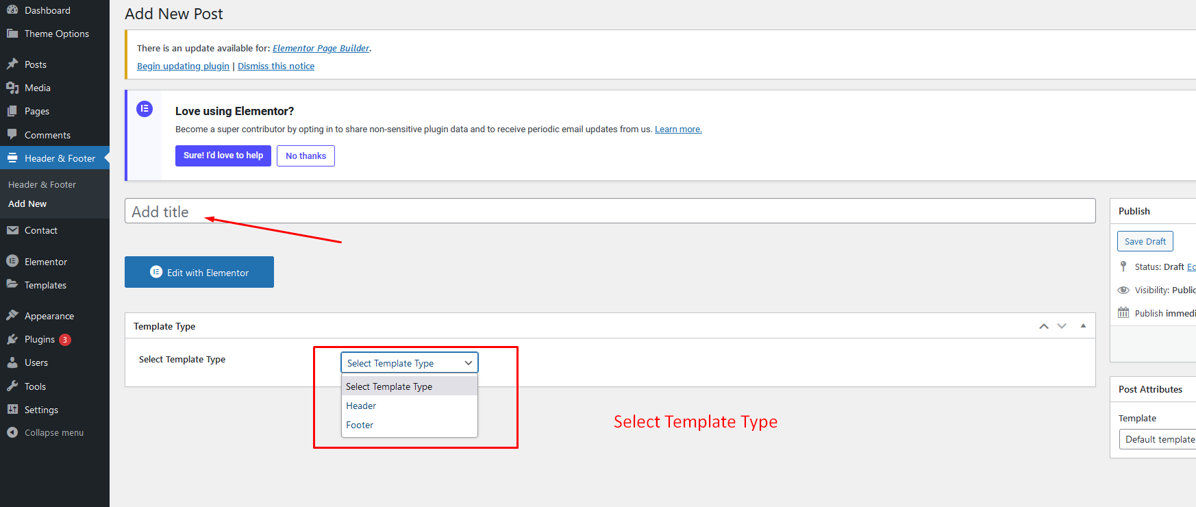Click the Templates menu label
The width and height of the screenshot is (1196, 507).
45,285
